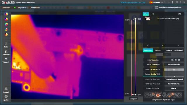Select the third, green-toned palette icon

[6, 24]
